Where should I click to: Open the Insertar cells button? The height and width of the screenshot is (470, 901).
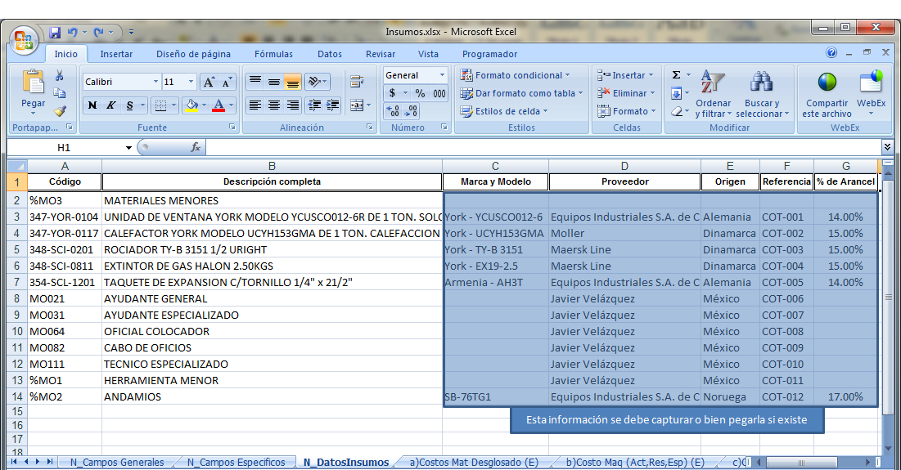626,75
